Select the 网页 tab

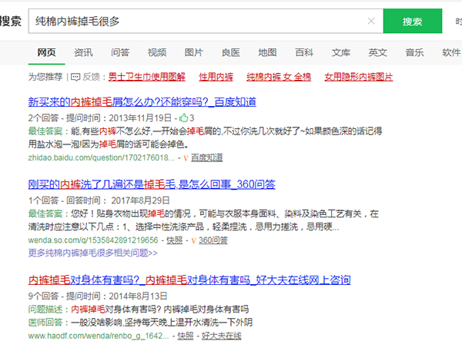[46, 53]
